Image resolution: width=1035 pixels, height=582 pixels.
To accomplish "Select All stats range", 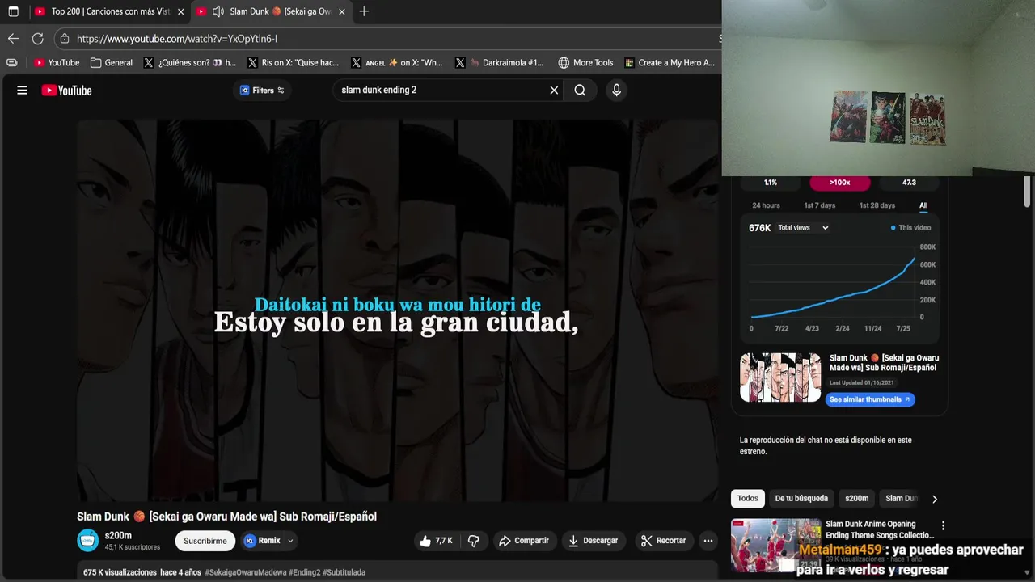I will [923, 205].
